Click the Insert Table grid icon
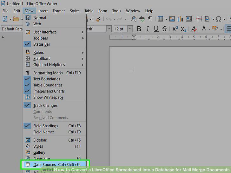The image size is (231, 173). coord(160,19)
